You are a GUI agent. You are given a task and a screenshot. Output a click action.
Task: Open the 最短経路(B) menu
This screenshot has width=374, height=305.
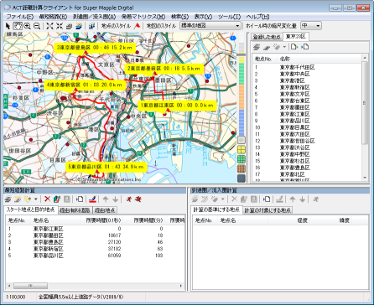(x=53, y=17)
